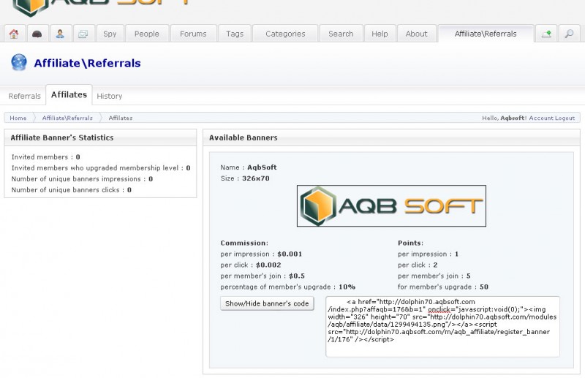The height and width of the screenshot is (378, 585).
Task: Open the About menu tab
Action: pyautogui.click(x=416, y=34)
